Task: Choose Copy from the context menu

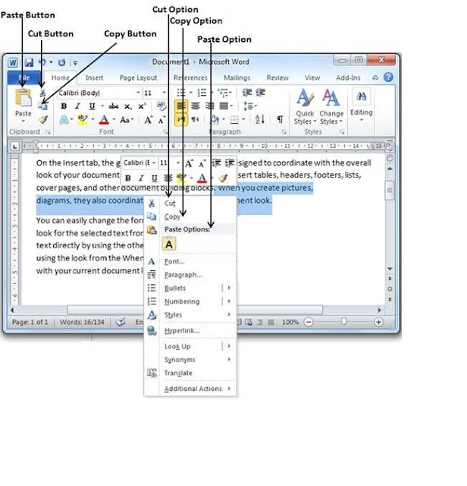Action: (190, 216)
